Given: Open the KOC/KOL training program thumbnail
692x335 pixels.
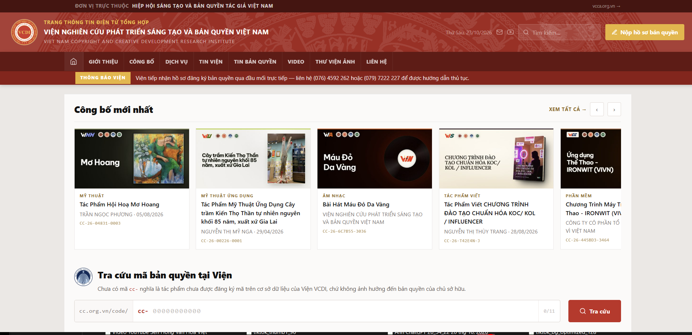Looking at the screenshot, I should [496, 158].
